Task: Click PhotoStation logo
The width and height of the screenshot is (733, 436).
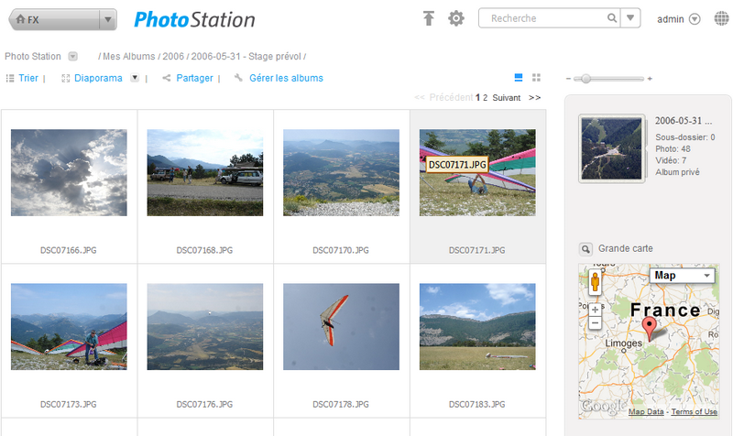Action: [x=194, y=19]
